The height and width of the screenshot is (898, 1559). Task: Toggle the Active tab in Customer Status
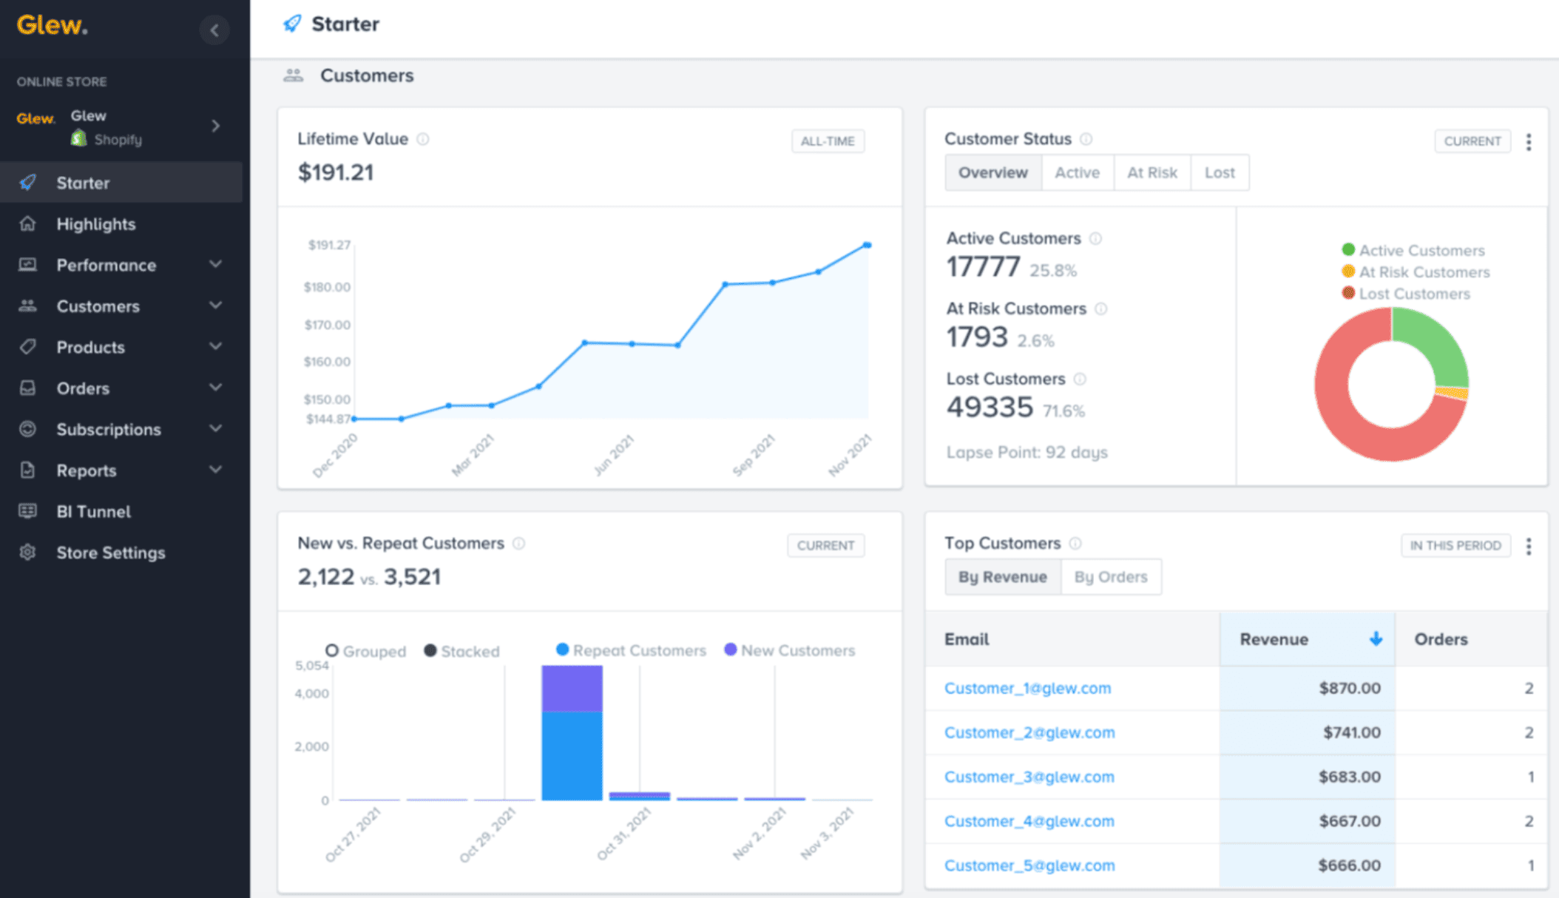pos(1076,172)
